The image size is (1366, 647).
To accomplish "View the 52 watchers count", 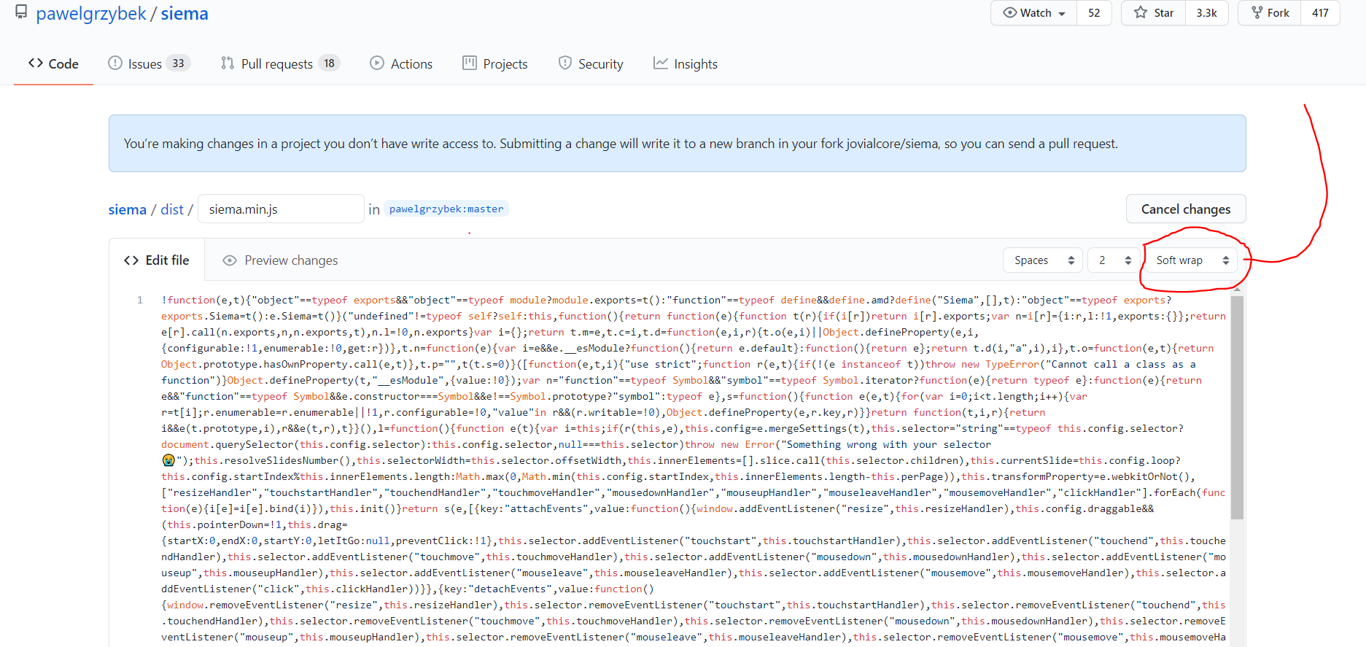I will click(x=1094, y=13).
